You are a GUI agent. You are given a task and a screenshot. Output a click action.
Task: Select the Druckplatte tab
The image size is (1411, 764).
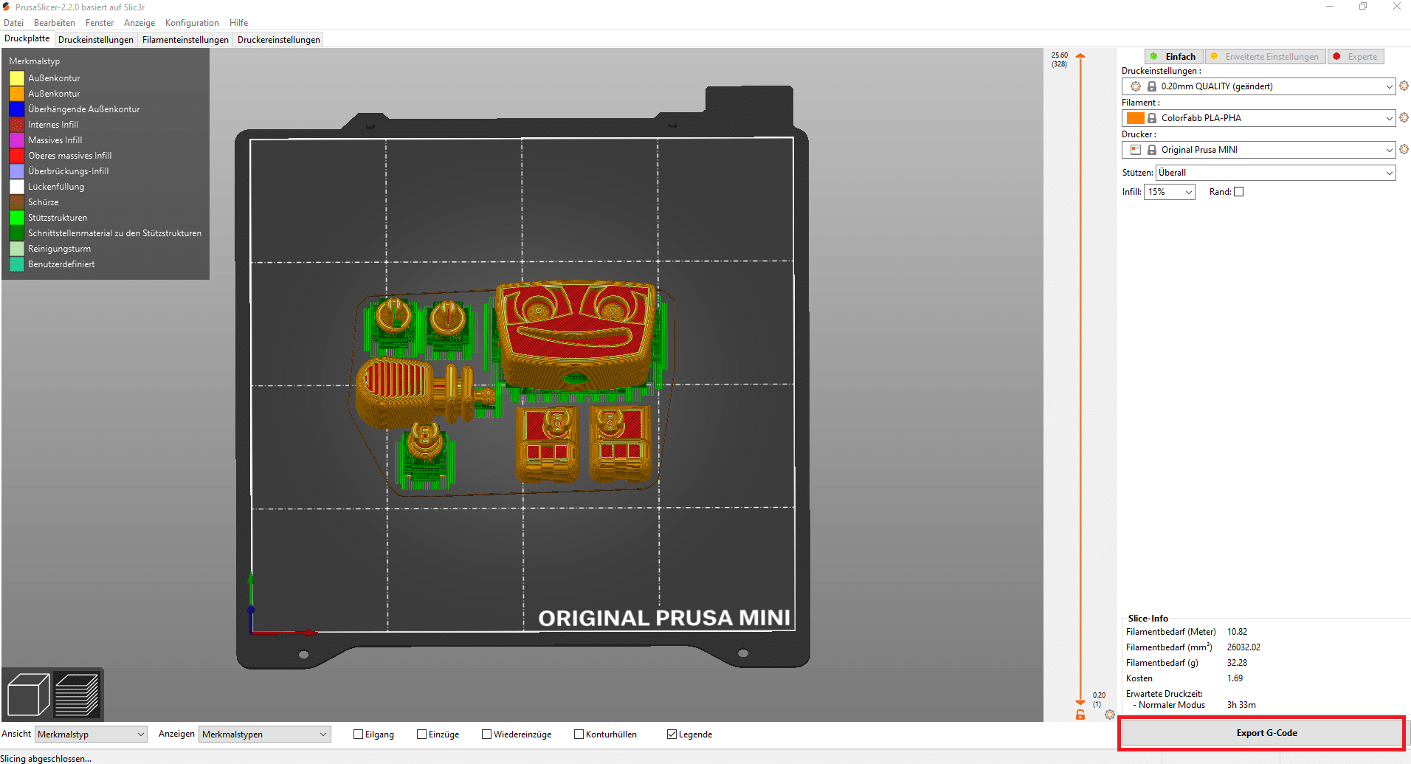tap(27, 39)
